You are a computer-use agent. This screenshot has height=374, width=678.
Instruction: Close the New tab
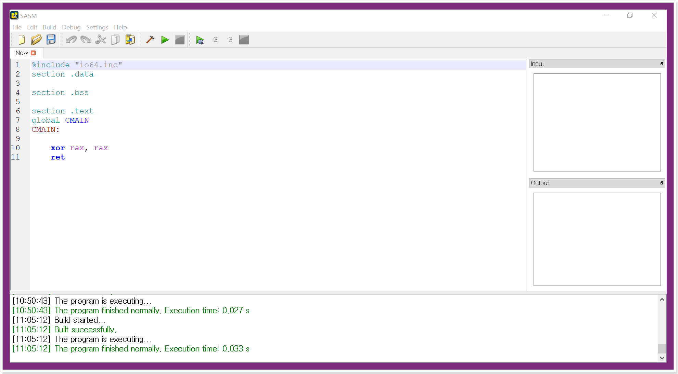pyautogui.click(x=33, y=53)
